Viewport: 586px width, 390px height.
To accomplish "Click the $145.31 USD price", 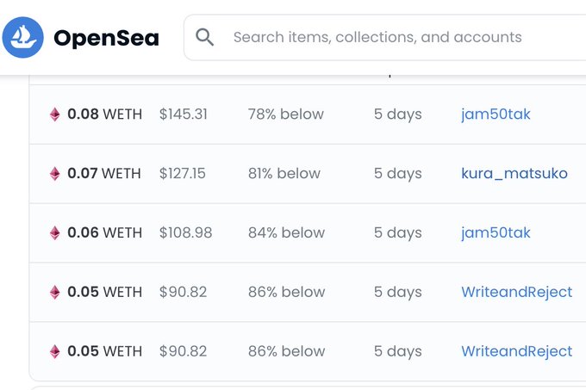I will (183, 114).
